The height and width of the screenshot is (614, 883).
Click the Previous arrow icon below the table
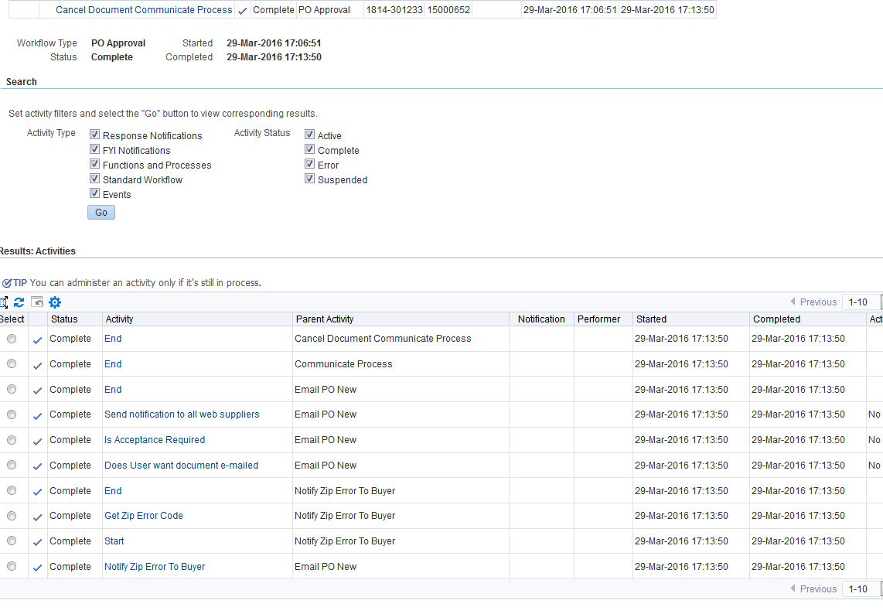793,589
